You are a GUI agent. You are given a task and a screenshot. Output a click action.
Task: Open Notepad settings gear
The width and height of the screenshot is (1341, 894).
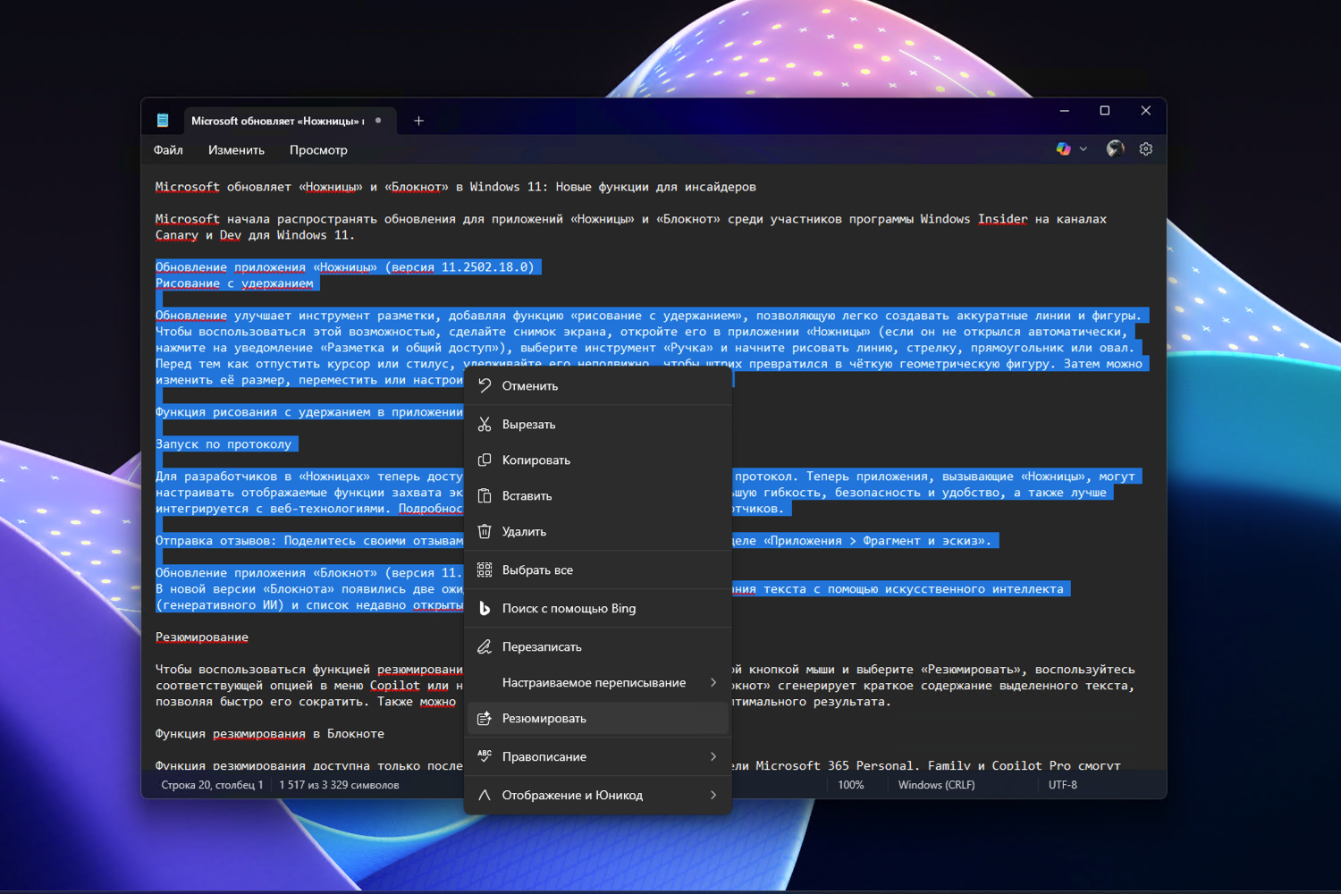click(1146, 149)
